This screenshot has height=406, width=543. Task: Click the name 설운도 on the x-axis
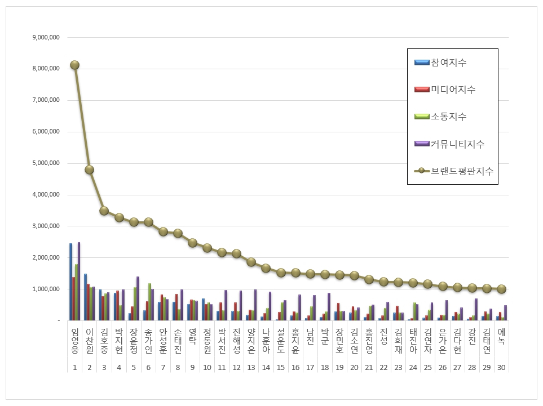[281, 341]
